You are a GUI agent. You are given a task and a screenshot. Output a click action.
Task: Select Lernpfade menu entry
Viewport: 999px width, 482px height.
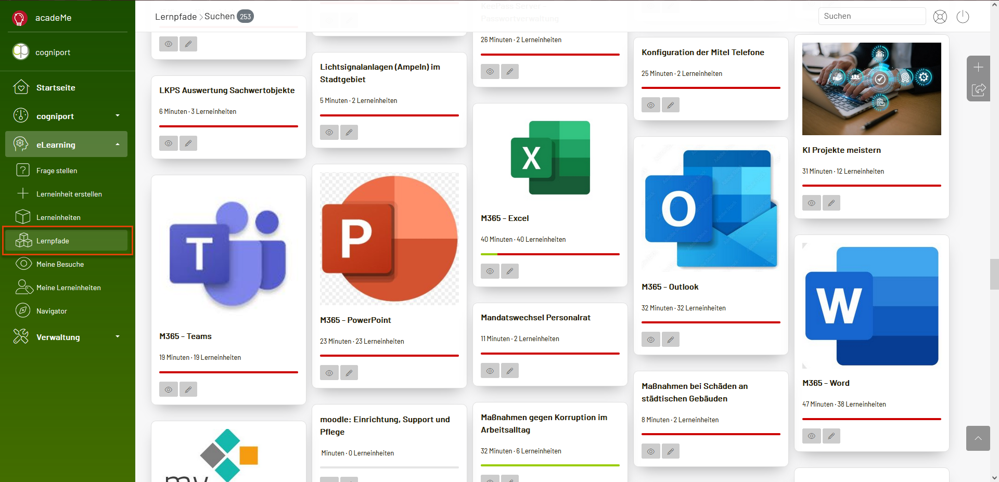pos(68,241)
